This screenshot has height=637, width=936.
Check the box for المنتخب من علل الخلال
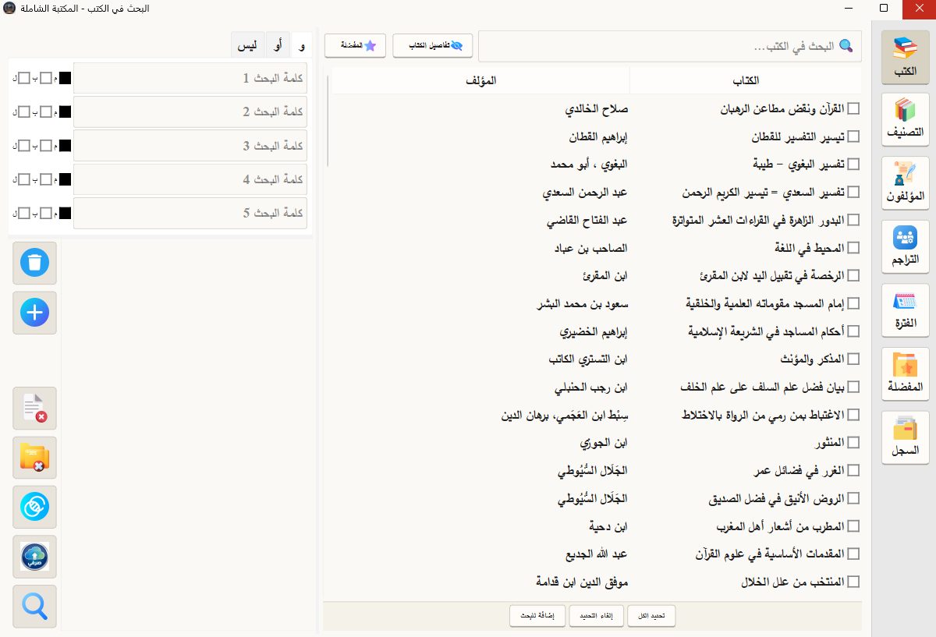853,581
